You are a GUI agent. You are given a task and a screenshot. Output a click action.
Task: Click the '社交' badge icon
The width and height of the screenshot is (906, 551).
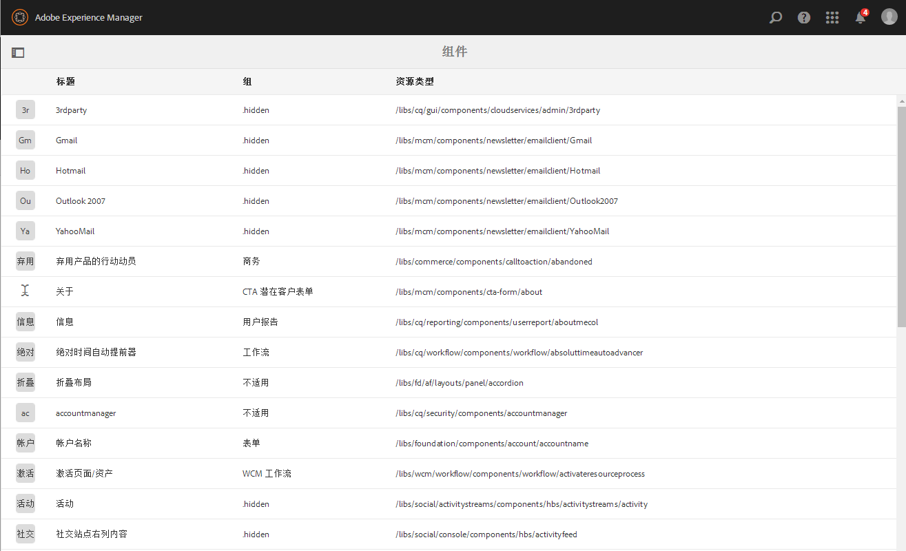click(25, 534)
